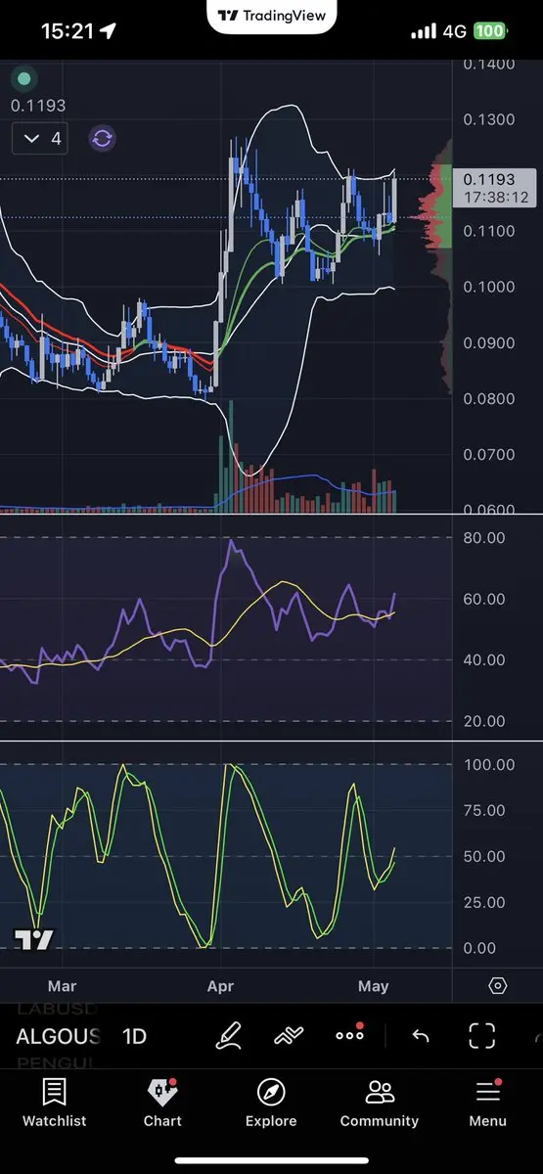This screenshot has height=1174, width=543.
Task: Tap the May date label
Action: (373, 986)
